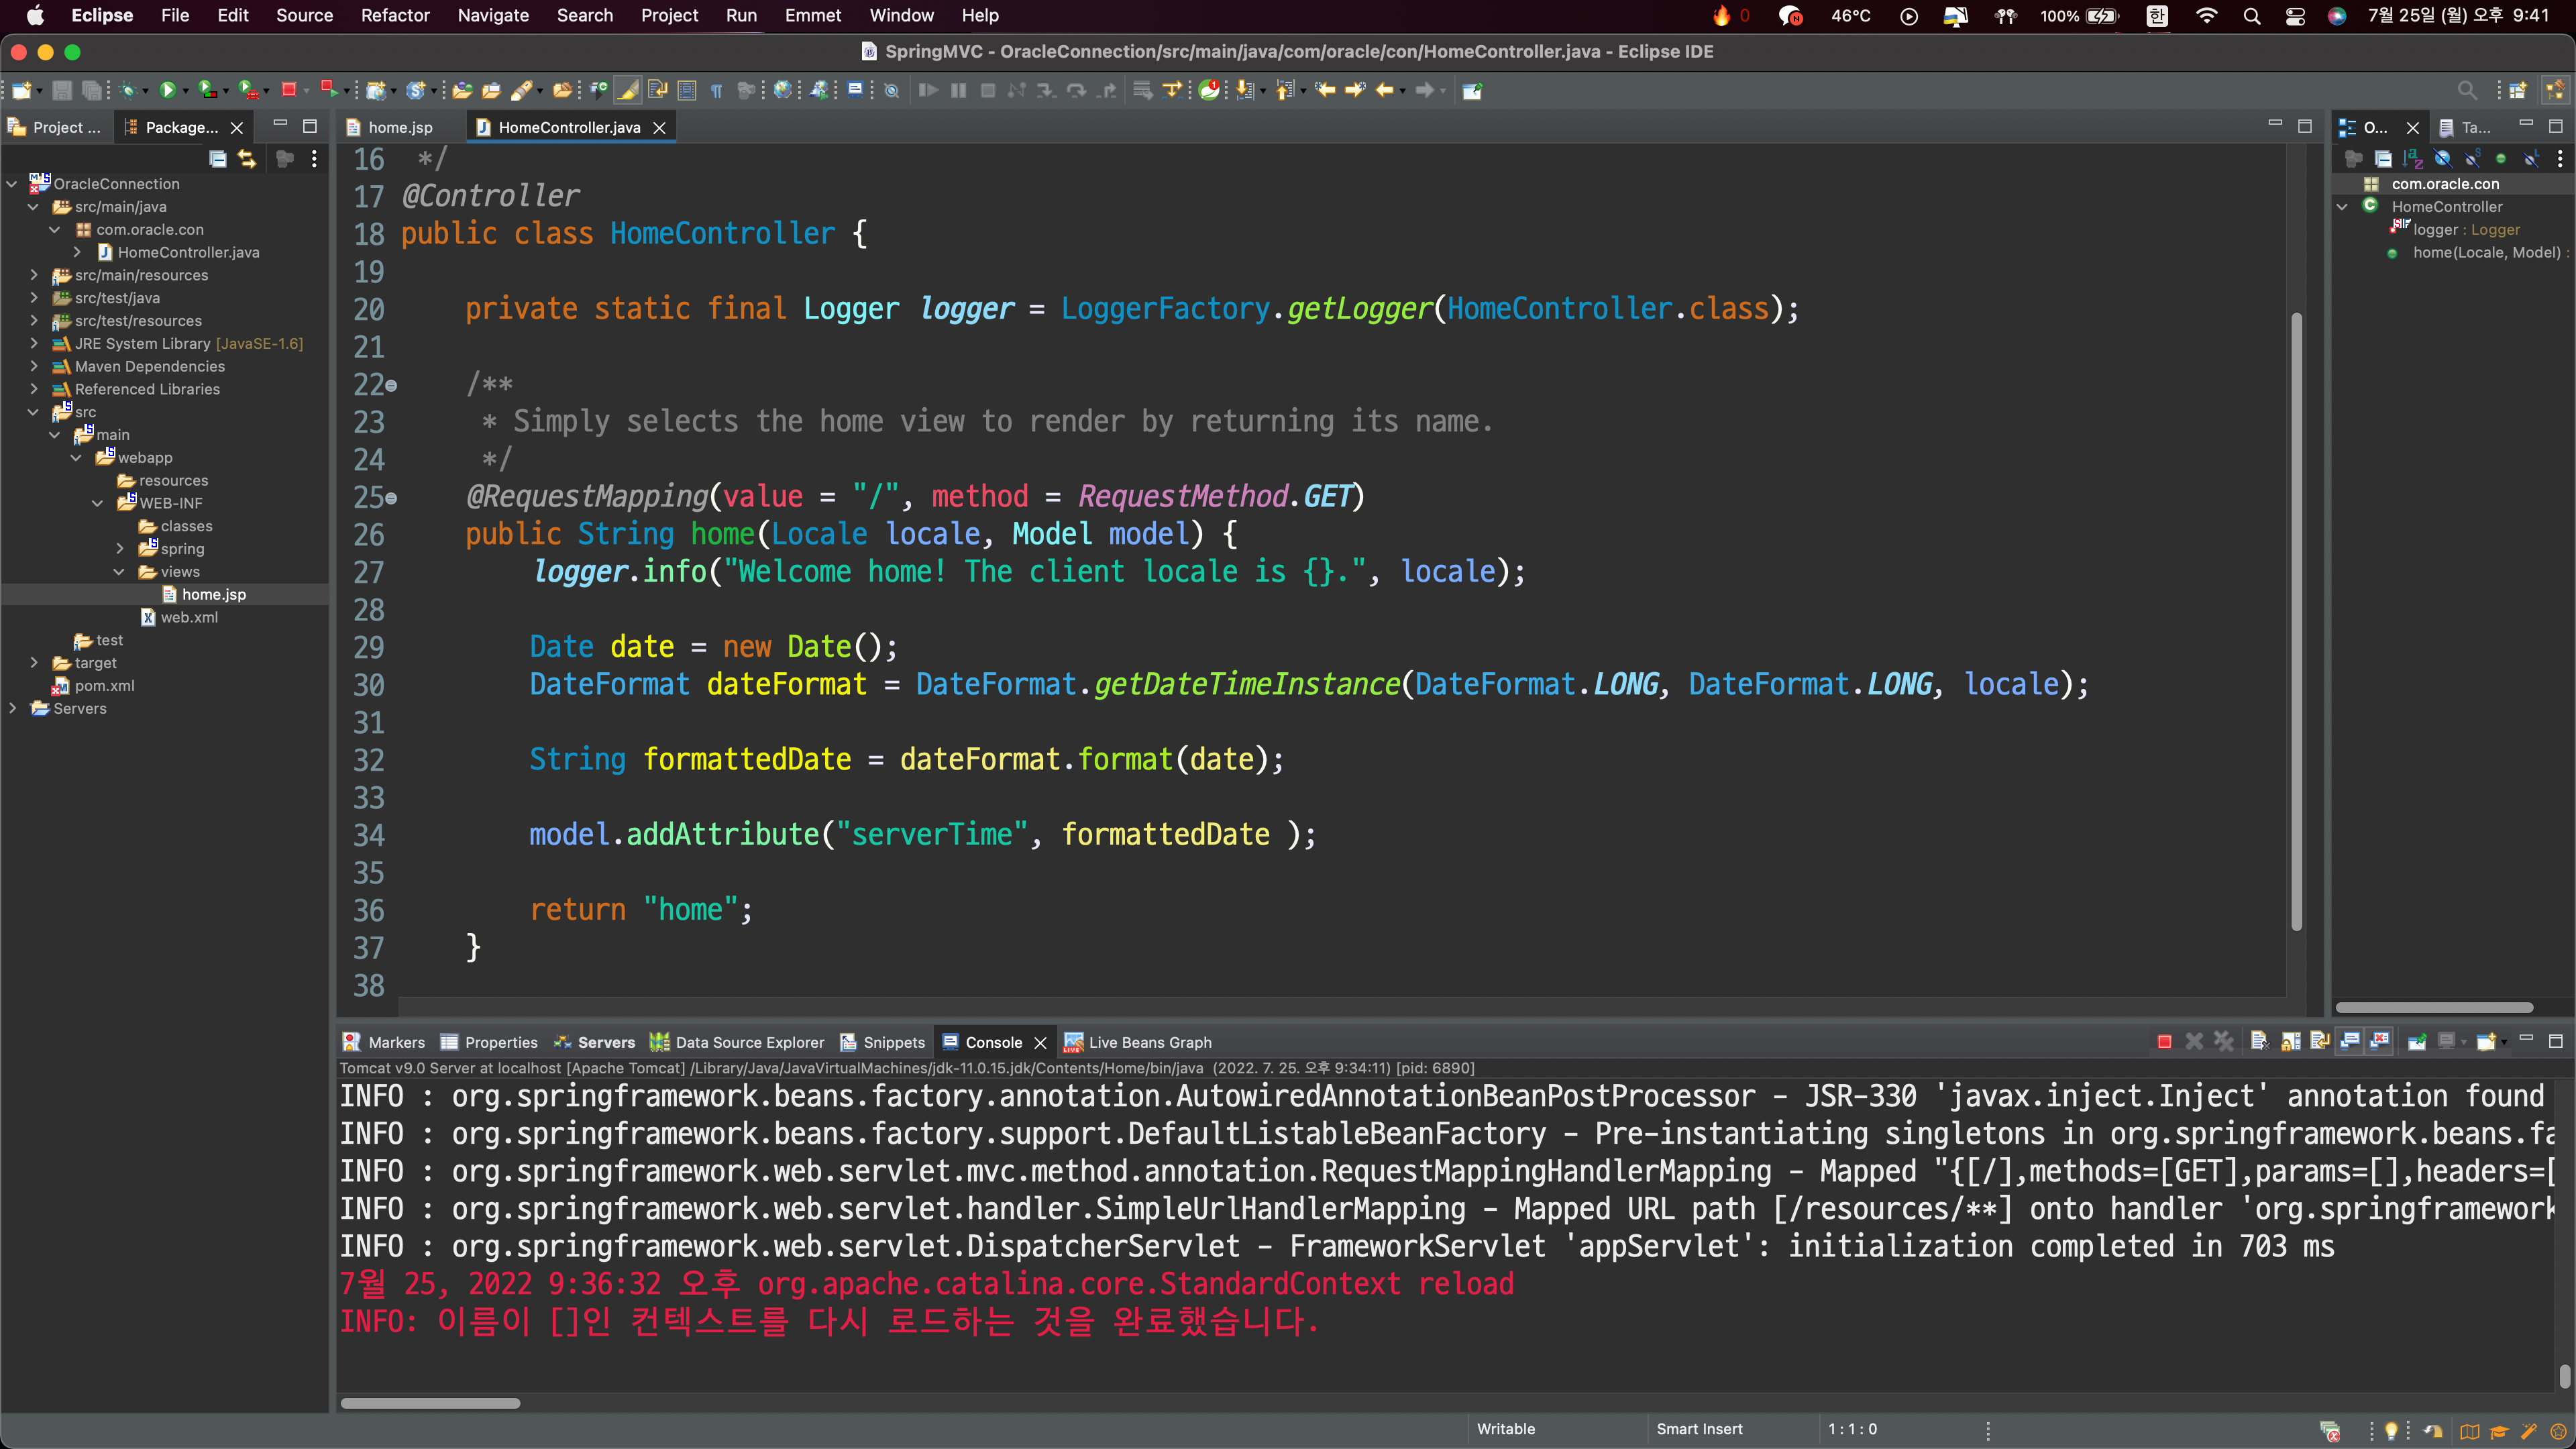Expand the Servers project node
This screenshot has height=1449, width=2576.
click(12, 708)
